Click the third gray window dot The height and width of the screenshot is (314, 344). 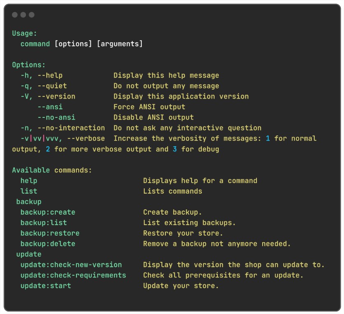coord(32,15)
